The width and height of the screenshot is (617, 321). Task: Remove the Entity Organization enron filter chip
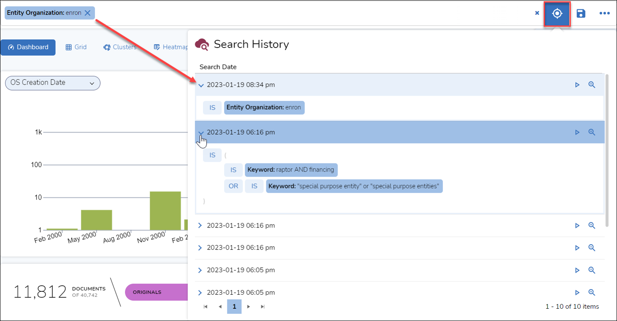[x=87, y=13]
